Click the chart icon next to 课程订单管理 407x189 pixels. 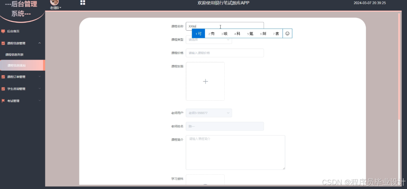point(4,77)
